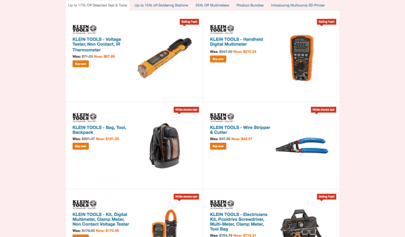The height and width of the screenshot is (237, 405).
Task: Open the Bag, Tool, Backpack product link
Action: (x=99, y=130)
